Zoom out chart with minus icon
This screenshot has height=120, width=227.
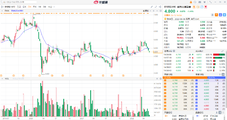pos(157,11)
